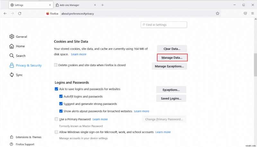This screenshot has width=257, height=147.
Task: Open Sync settings category
Action: point(19,75)
